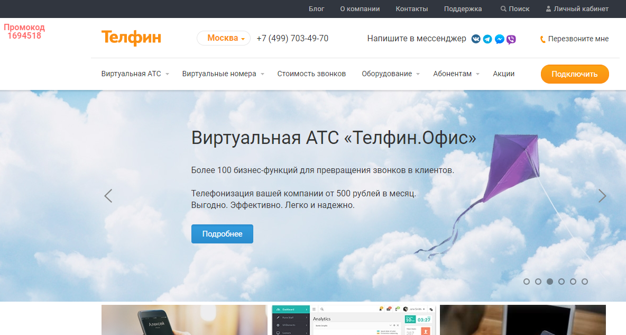Open Facebook Messenger icon
This screenshot has width=626, height=335.
[x=499, y=39]
